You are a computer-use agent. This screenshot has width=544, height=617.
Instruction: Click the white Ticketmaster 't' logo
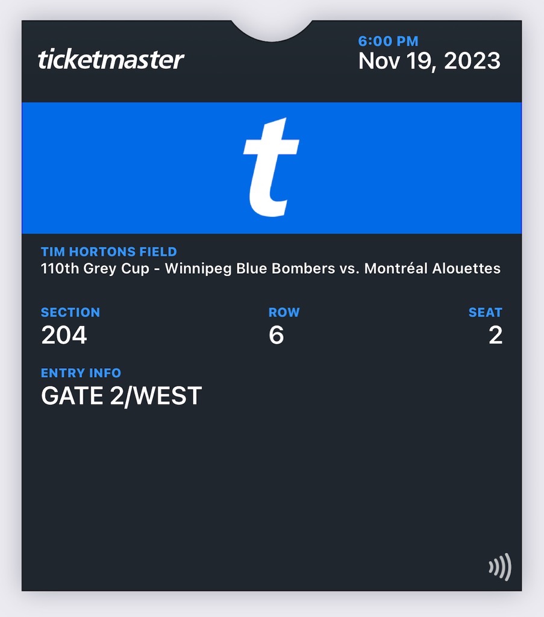tap(271, 167)
